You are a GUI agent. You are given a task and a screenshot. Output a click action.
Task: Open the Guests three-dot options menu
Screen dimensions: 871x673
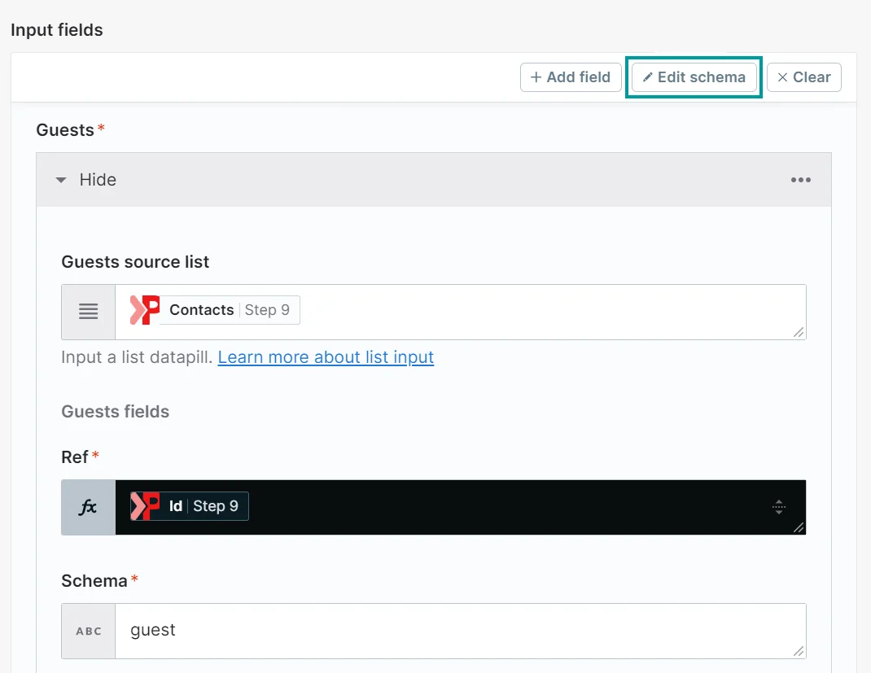(x=800, y=180)
